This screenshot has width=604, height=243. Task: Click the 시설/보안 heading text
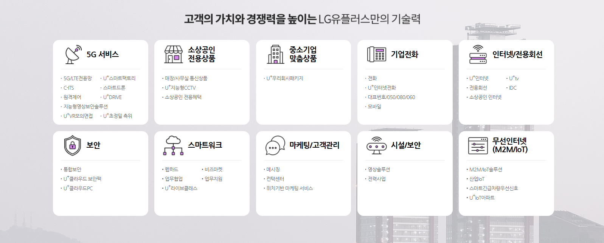(406, 145)
